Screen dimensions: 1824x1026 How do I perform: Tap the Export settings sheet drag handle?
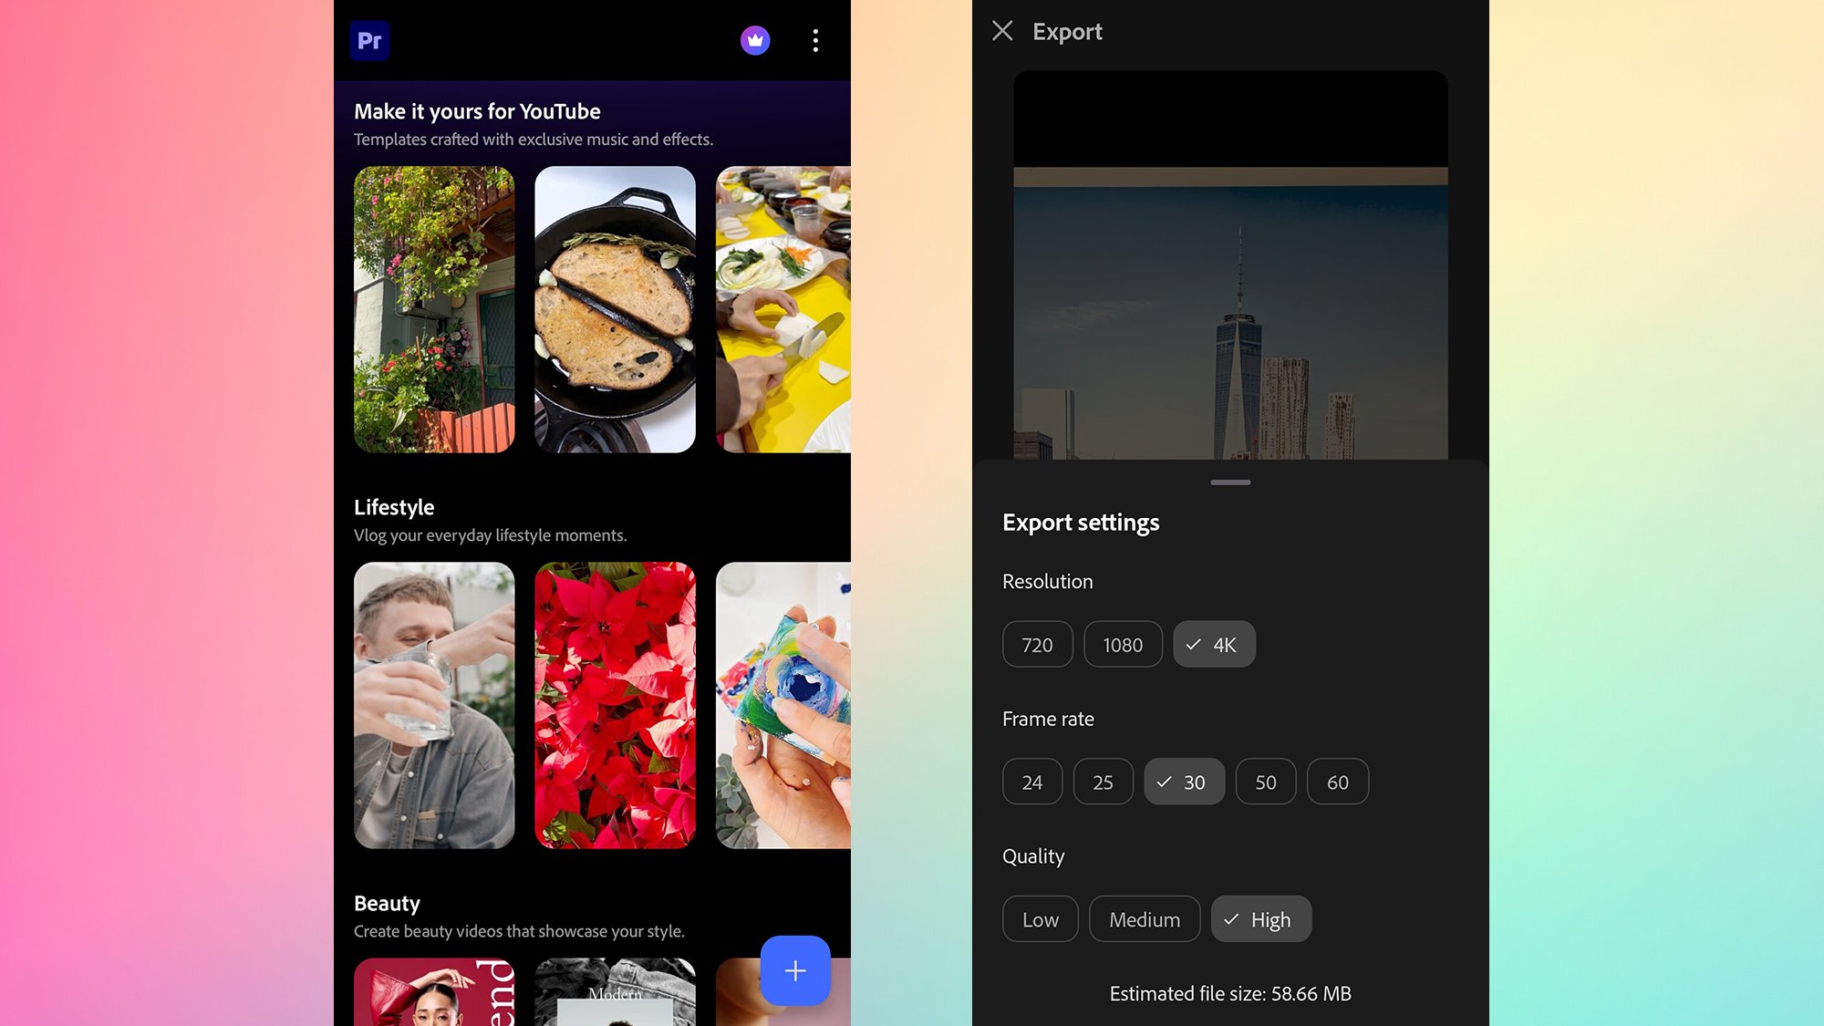click(1230, 482)
